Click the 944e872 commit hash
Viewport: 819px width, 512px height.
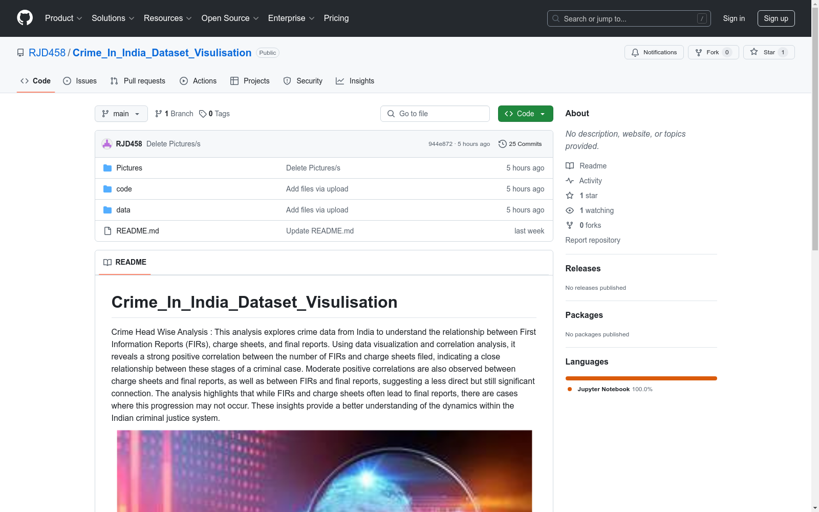(441, 144)
